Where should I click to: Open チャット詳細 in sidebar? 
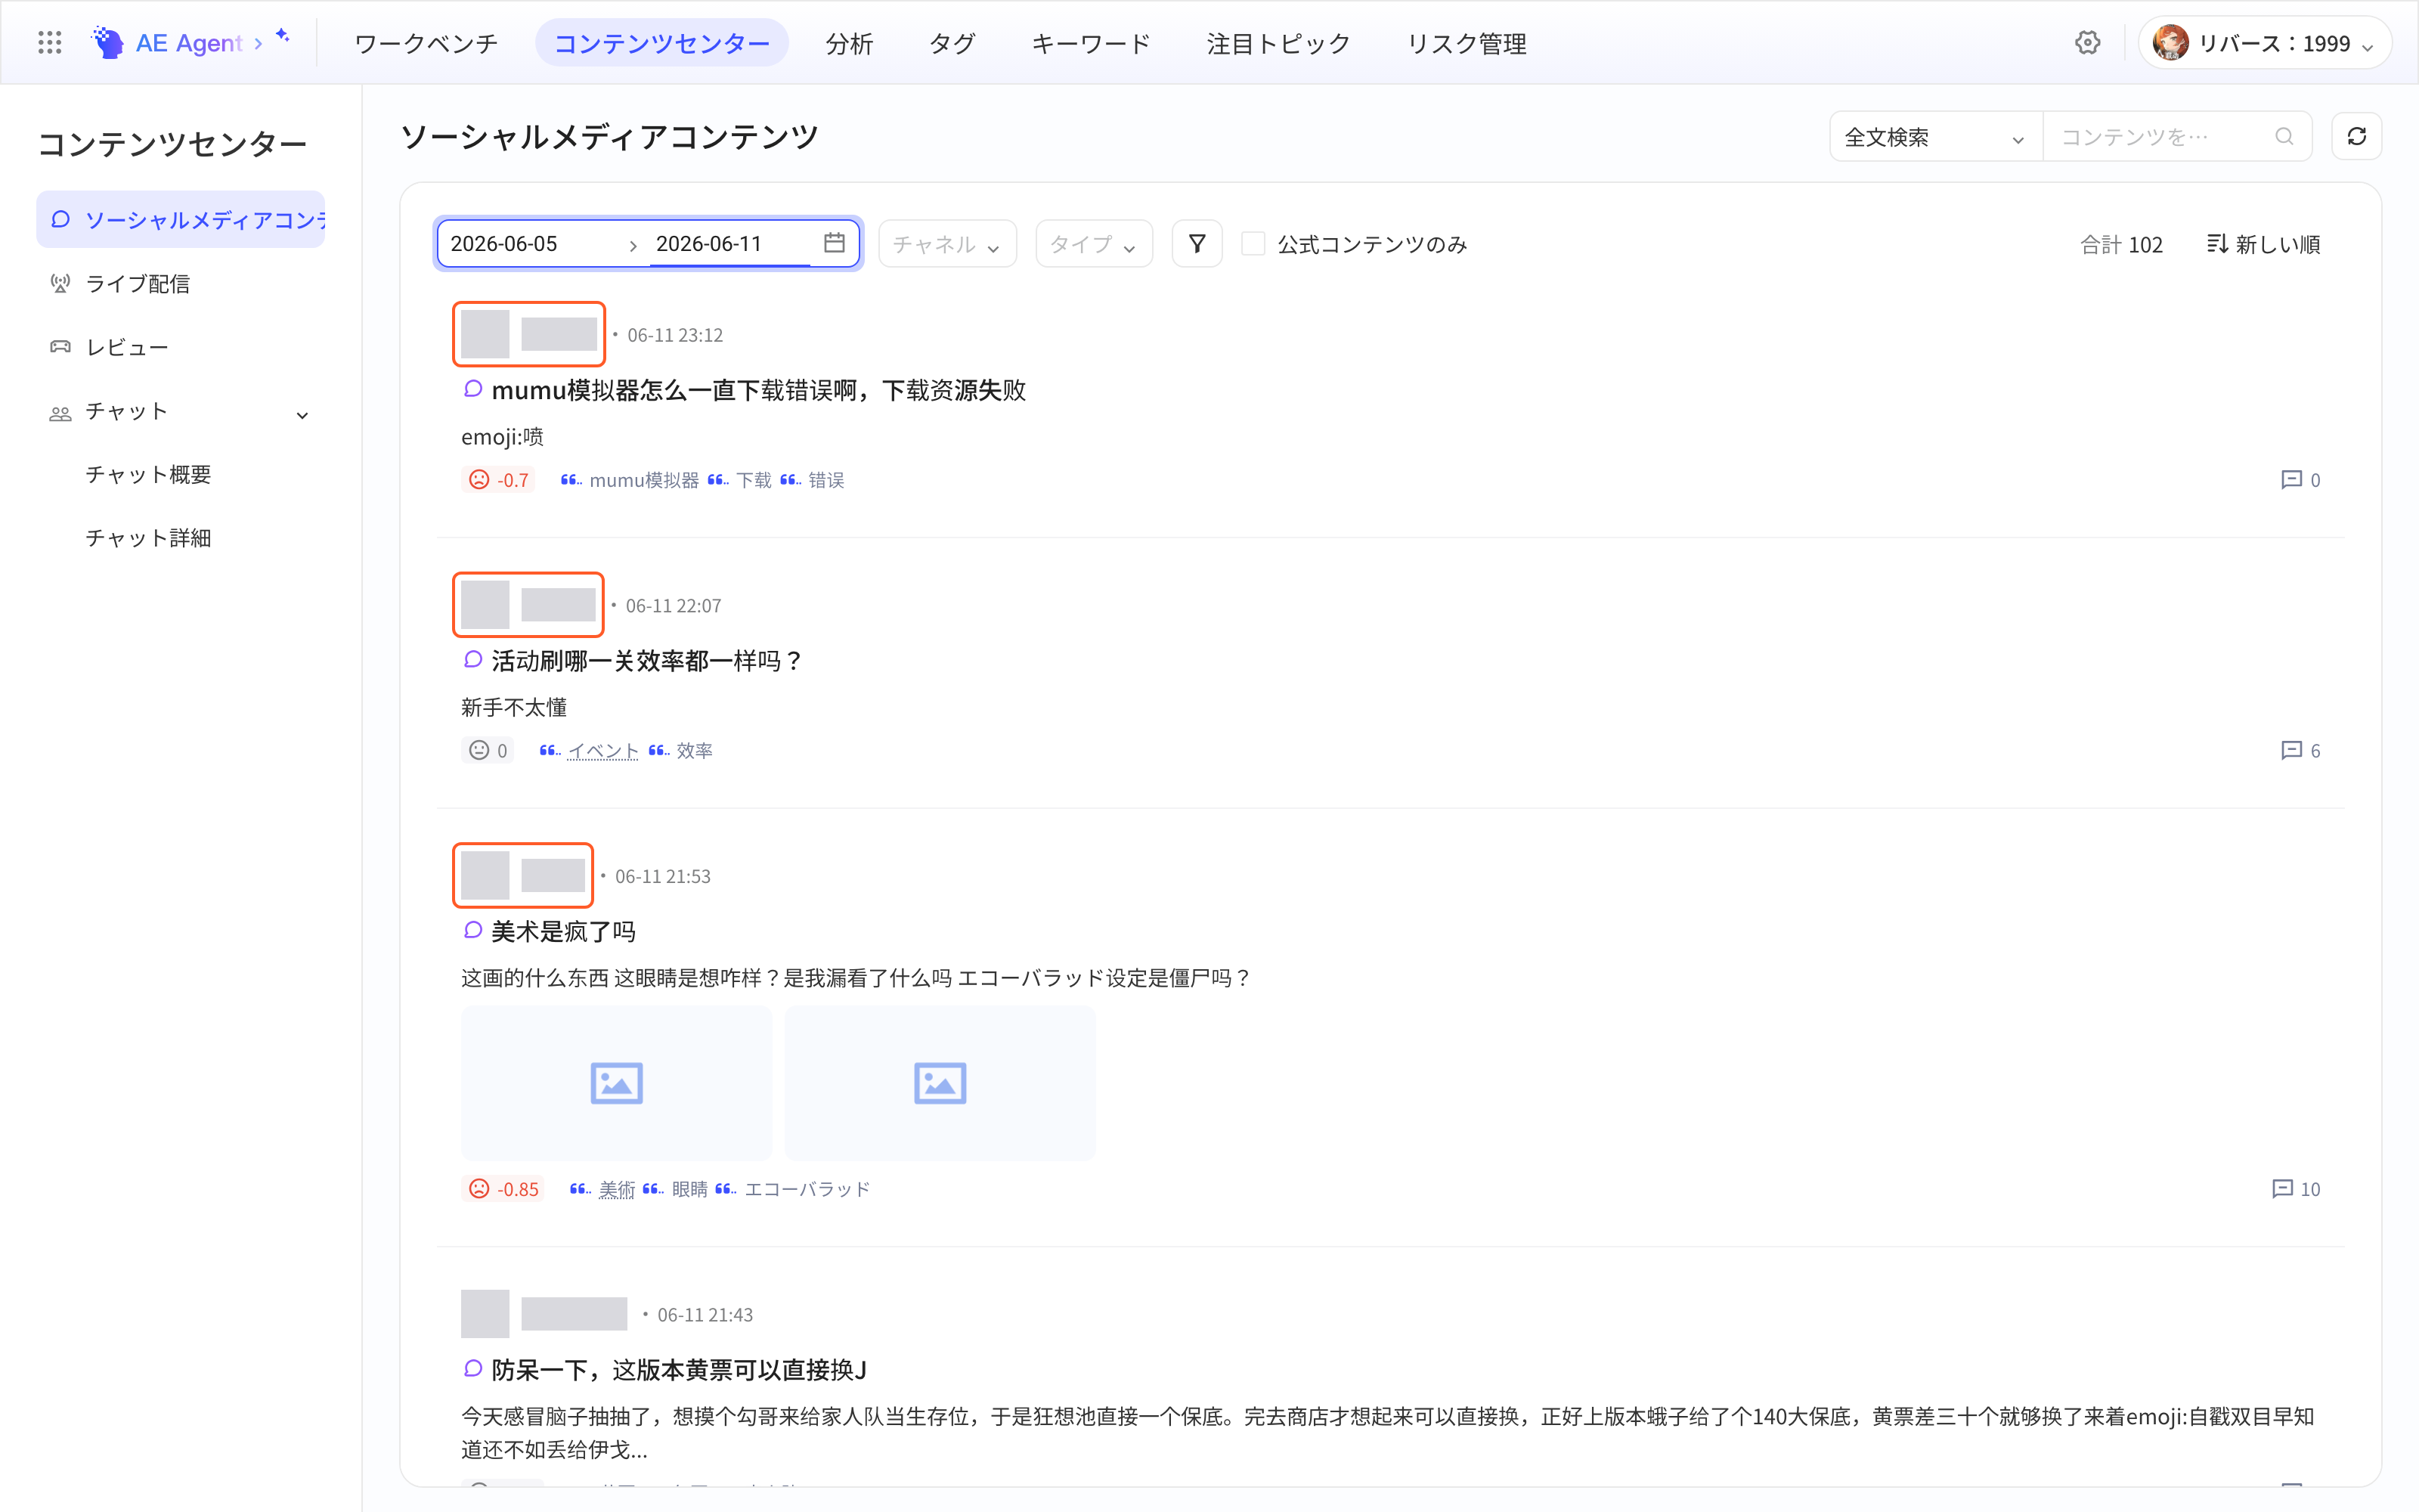(148, 538)
